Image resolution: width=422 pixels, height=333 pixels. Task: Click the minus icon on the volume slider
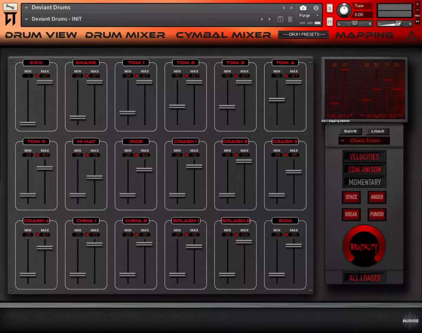(x=380, y=24)
